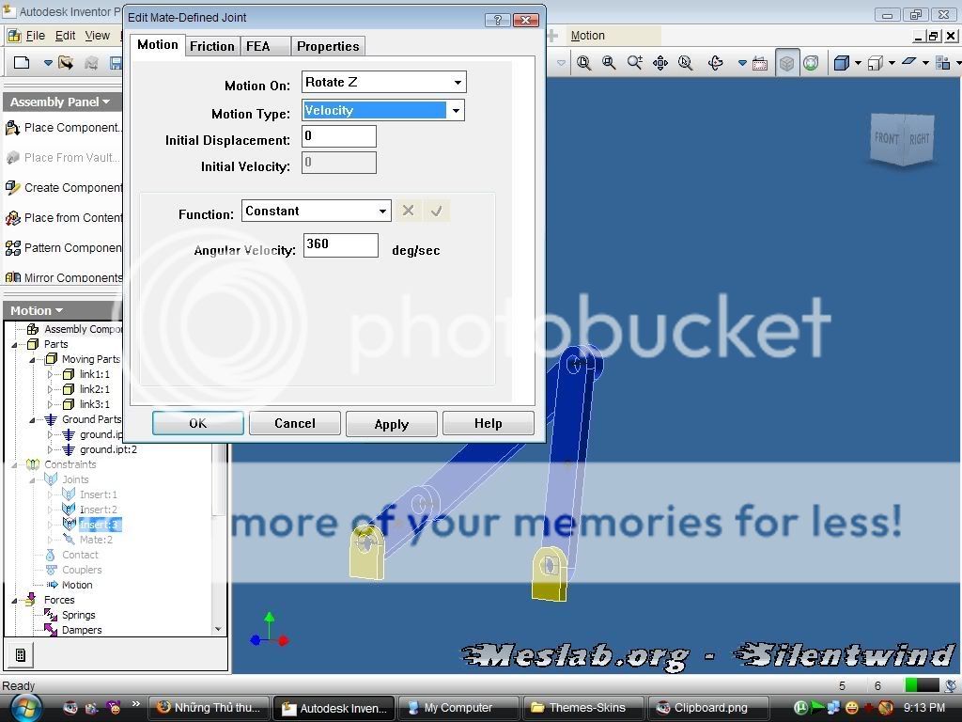Click the Pattern Component icon
The width and height of the screenshot is (962, 722).
tap(13, 248)
